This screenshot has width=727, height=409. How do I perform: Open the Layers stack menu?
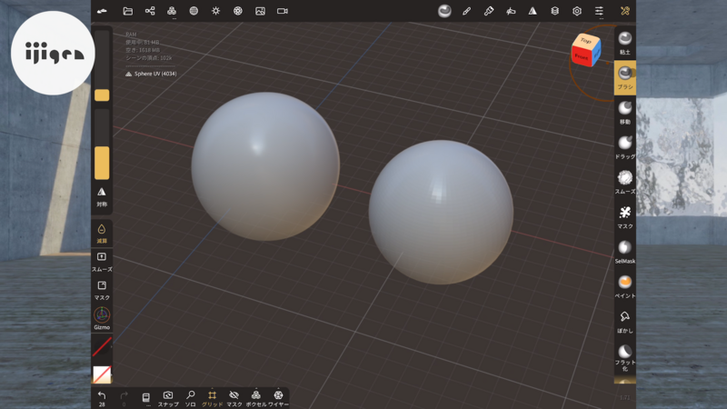click(555, 11)
